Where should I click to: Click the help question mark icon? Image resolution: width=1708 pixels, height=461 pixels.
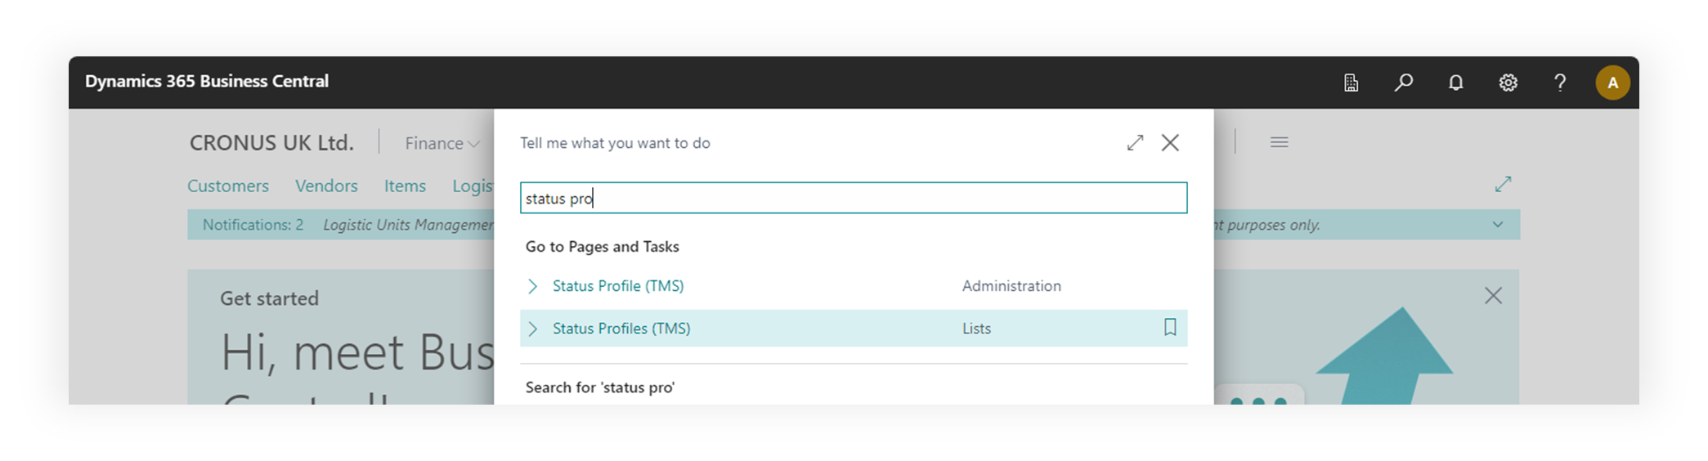1560,83
